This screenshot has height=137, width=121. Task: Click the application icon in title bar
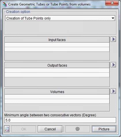click(x=5, y=4)
